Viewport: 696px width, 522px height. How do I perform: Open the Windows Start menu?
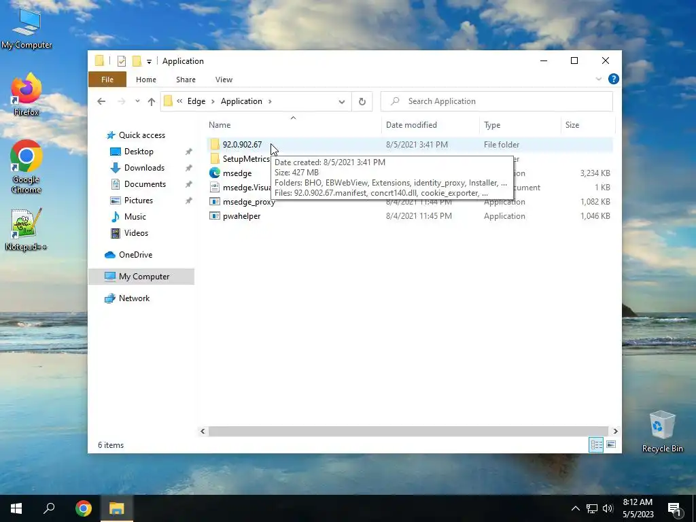pos(16,508)
